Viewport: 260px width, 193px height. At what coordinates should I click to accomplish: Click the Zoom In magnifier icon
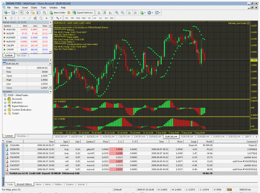pos(117,12)
